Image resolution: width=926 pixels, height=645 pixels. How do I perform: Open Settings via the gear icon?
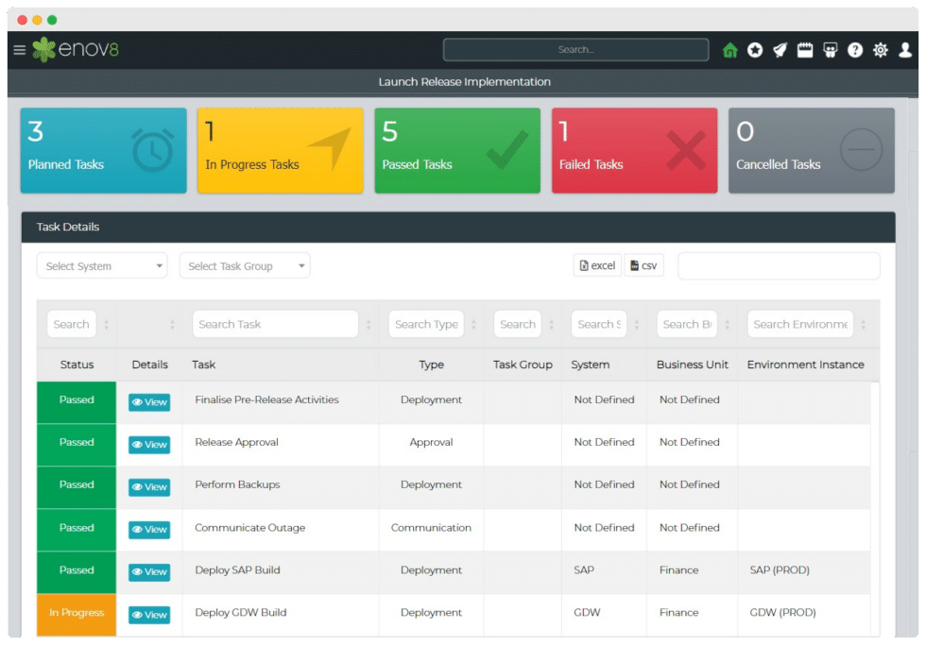[x=880, y=49]
